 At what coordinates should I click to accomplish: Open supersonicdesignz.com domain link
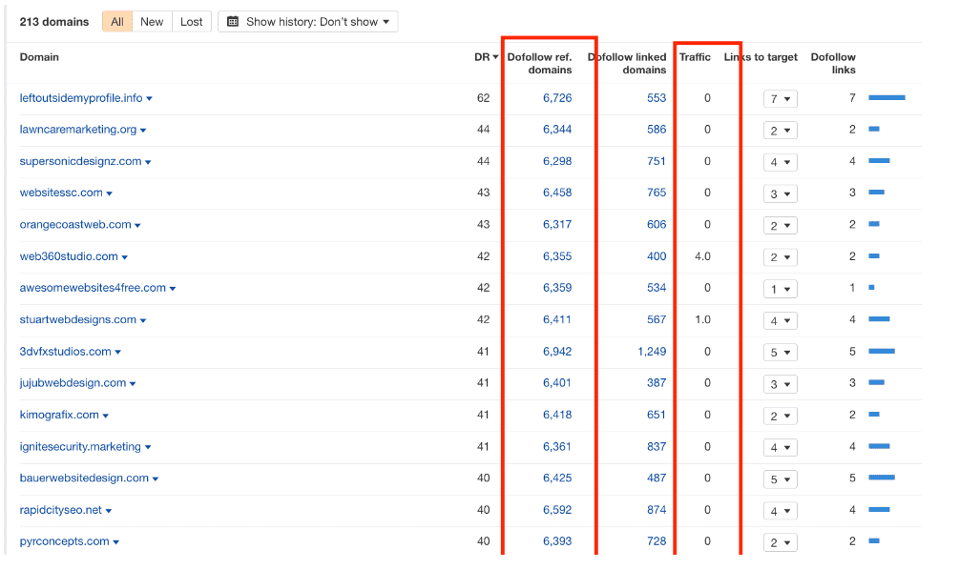(x=80, y=161)
